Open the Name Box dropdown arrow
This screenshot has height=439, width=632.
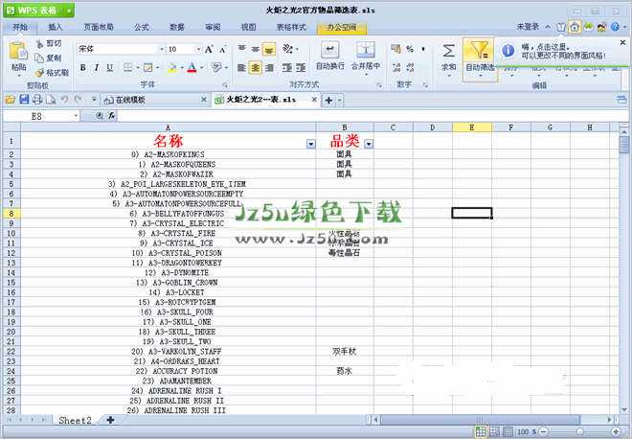click(x=76, y=116)
